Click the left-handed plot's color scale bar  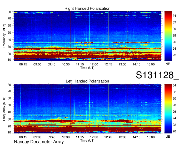click(168, 109)
